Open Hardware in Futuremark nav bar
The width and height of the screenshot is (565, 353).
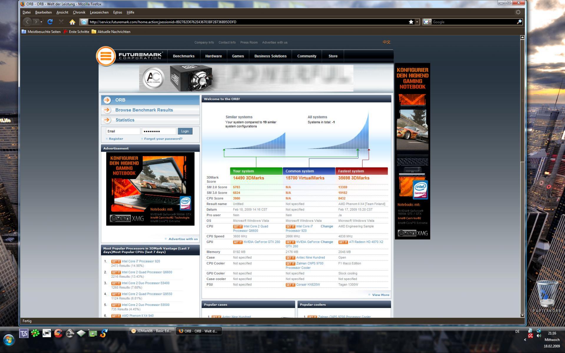[213, 56]
